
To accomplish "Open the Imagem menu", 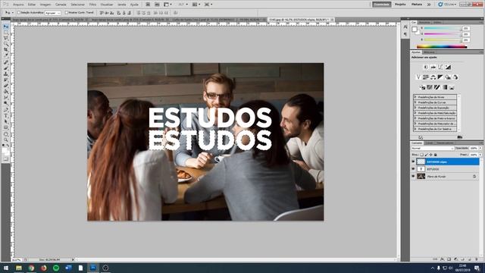I will click(x=45, y=5).
